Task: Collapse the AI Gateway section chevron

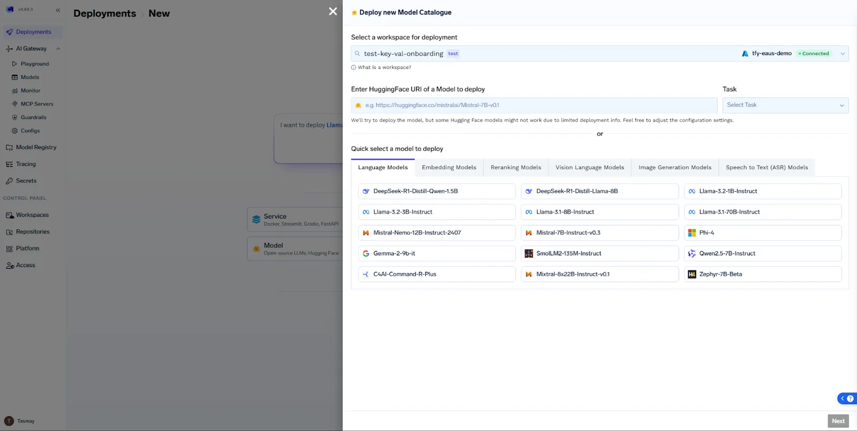Action: (58, 49)
